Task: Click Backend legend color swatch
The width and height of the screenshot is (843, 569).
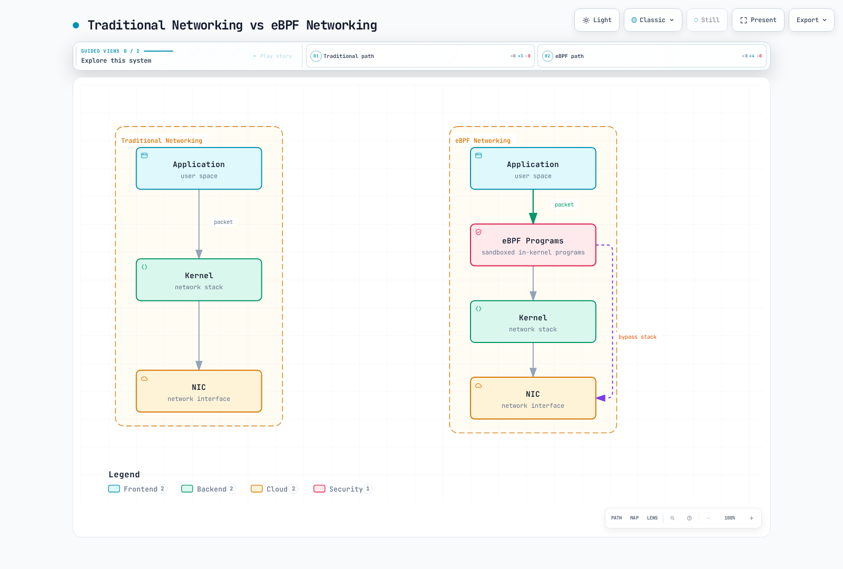Action: (187, 488)
